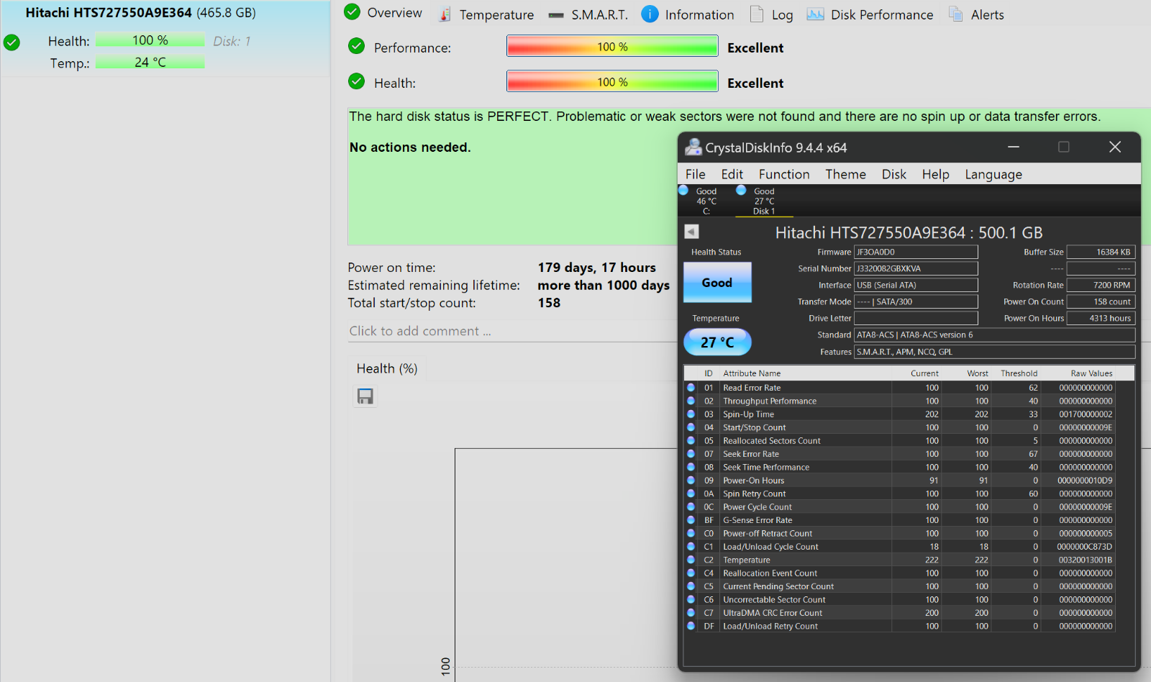Screen dimensions: 1151x682
Task: Open CrystalDiskInfo Help menu
Action: (x=936, y=174)
